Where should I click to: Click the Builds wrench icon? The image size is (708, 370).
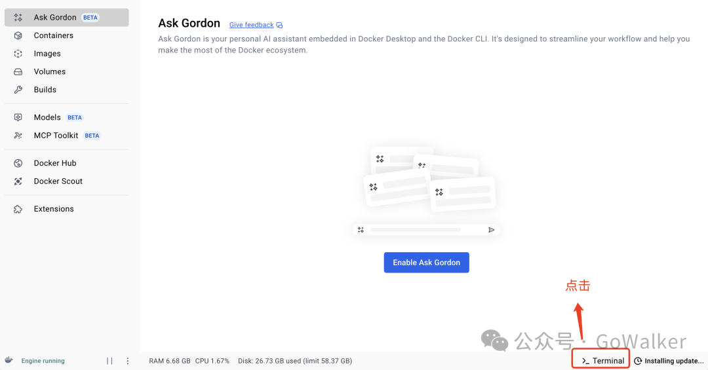click(18, 89)
